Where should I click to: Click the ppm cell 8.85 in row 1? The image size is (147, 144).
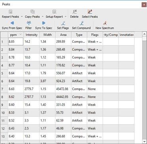tap(16, 42)
